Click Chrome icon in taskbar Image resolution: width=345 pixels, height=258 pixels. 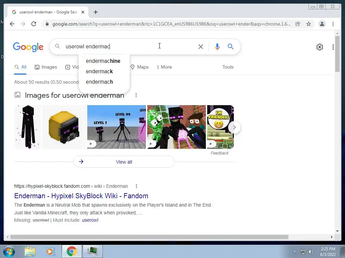72,251
